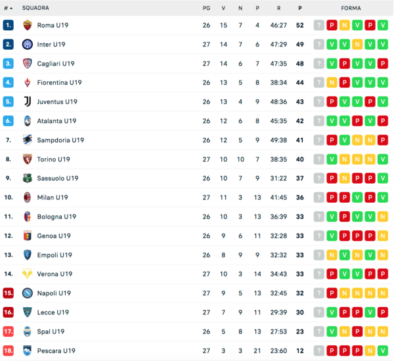Select the Pescara U19 team name
Image resolution: width=394 pixels, height=361 pixels.
55,350
